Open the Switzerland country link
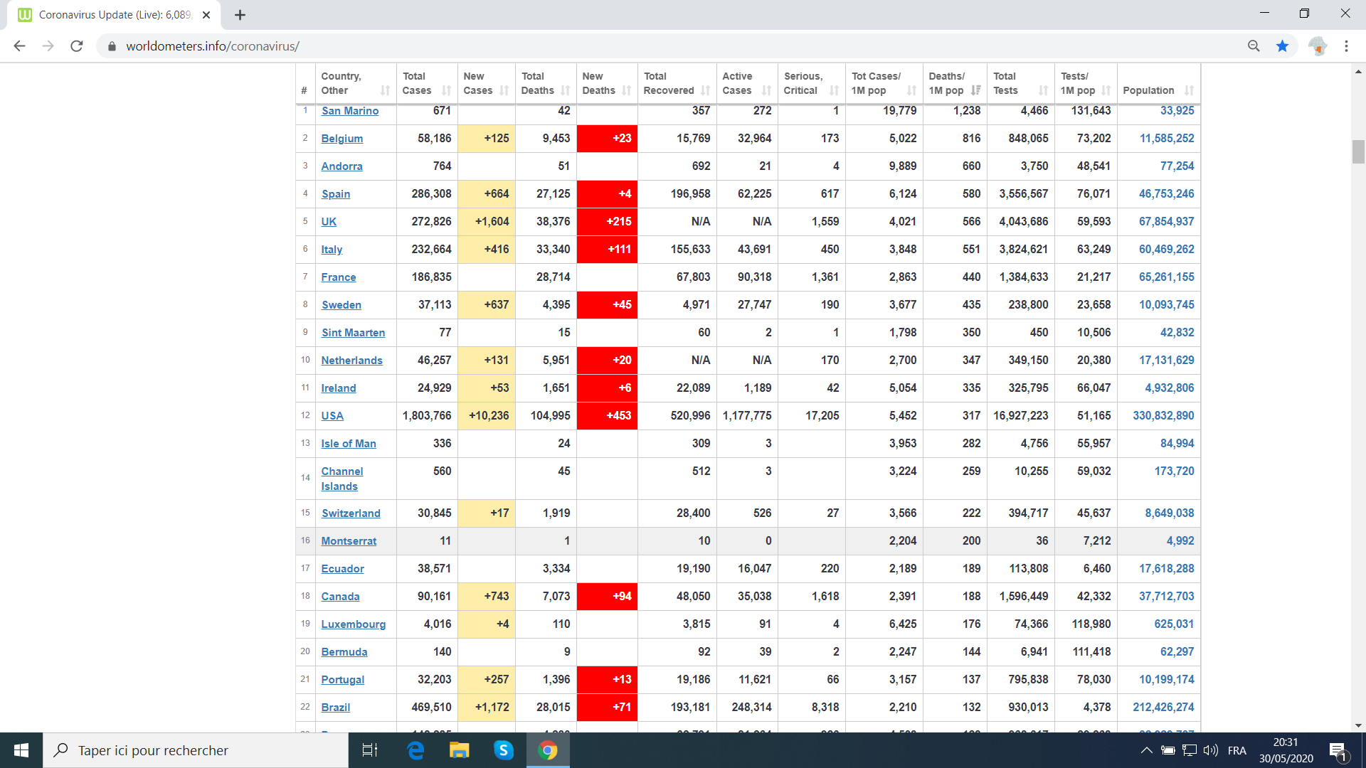The image size is (1366, 768). (x=351, y=513)
